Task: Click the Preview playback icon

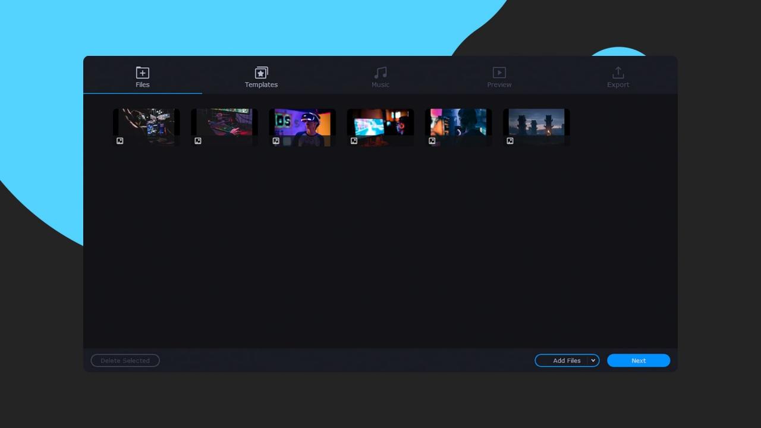Action: 499,72
